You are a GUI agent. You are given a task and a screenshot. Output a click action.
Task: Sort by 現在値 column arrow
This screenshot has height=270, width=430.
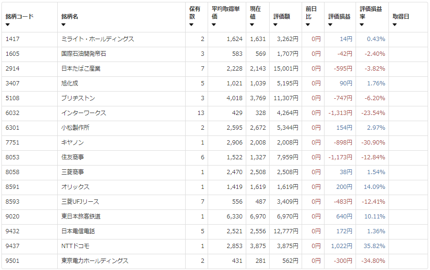[252, 25]
